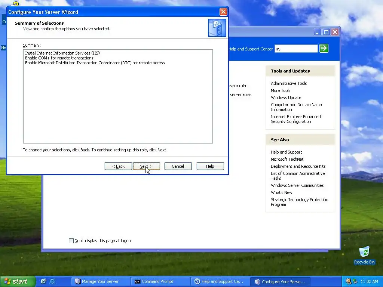Open Windows Server Communities link

tap(297, 185)
